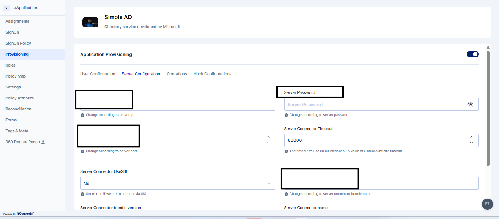Go back using the Application chevron
Viewport: 499px width, 219px height.
point(7,8)
